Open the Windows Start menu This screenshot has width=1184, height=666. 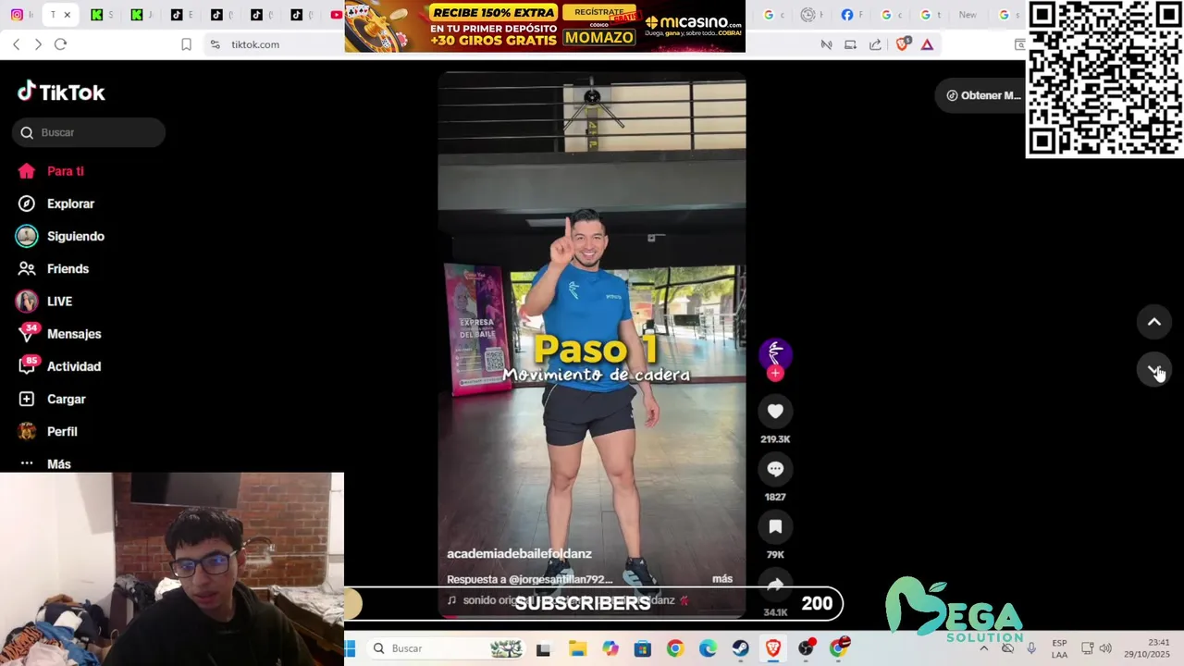351,648
